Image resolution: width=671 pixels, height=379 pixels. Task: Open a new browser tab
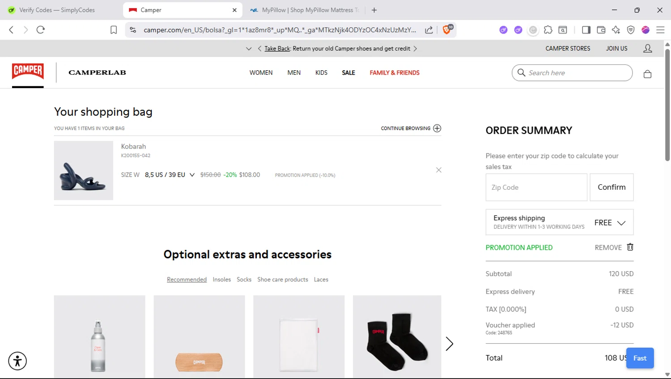tap(374, 10)
